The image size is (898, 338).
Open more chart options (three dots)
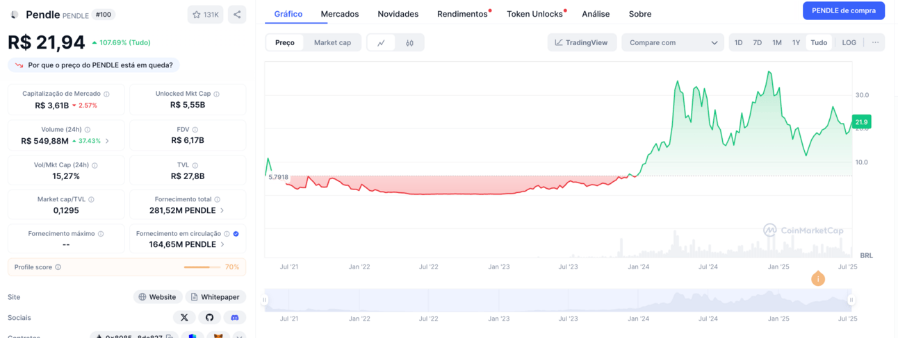[875, 42]
